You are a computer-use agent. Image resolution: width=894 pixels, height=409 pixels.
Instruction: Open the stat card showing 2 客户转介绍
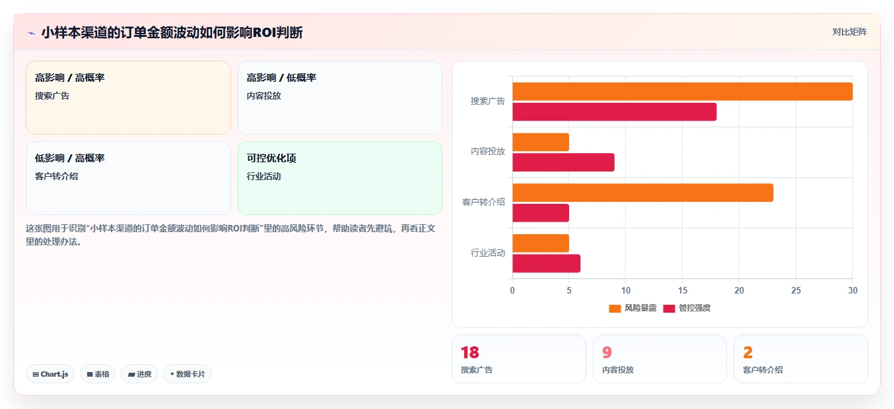[x=801, y=359]
